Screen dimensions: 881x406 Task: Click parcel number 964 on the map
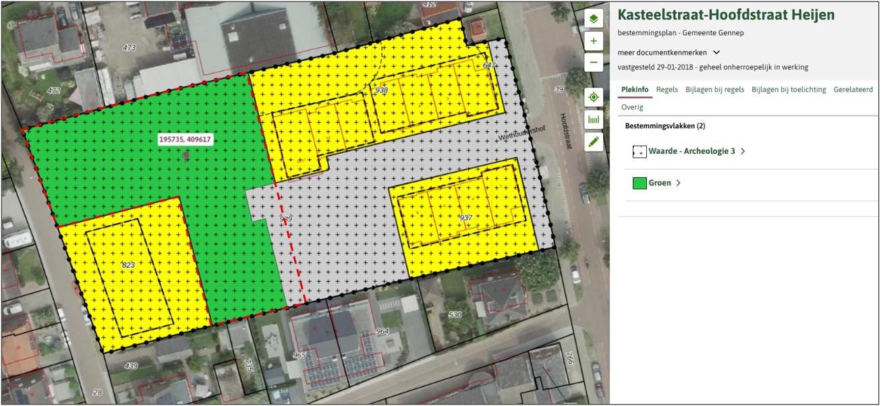382,331
